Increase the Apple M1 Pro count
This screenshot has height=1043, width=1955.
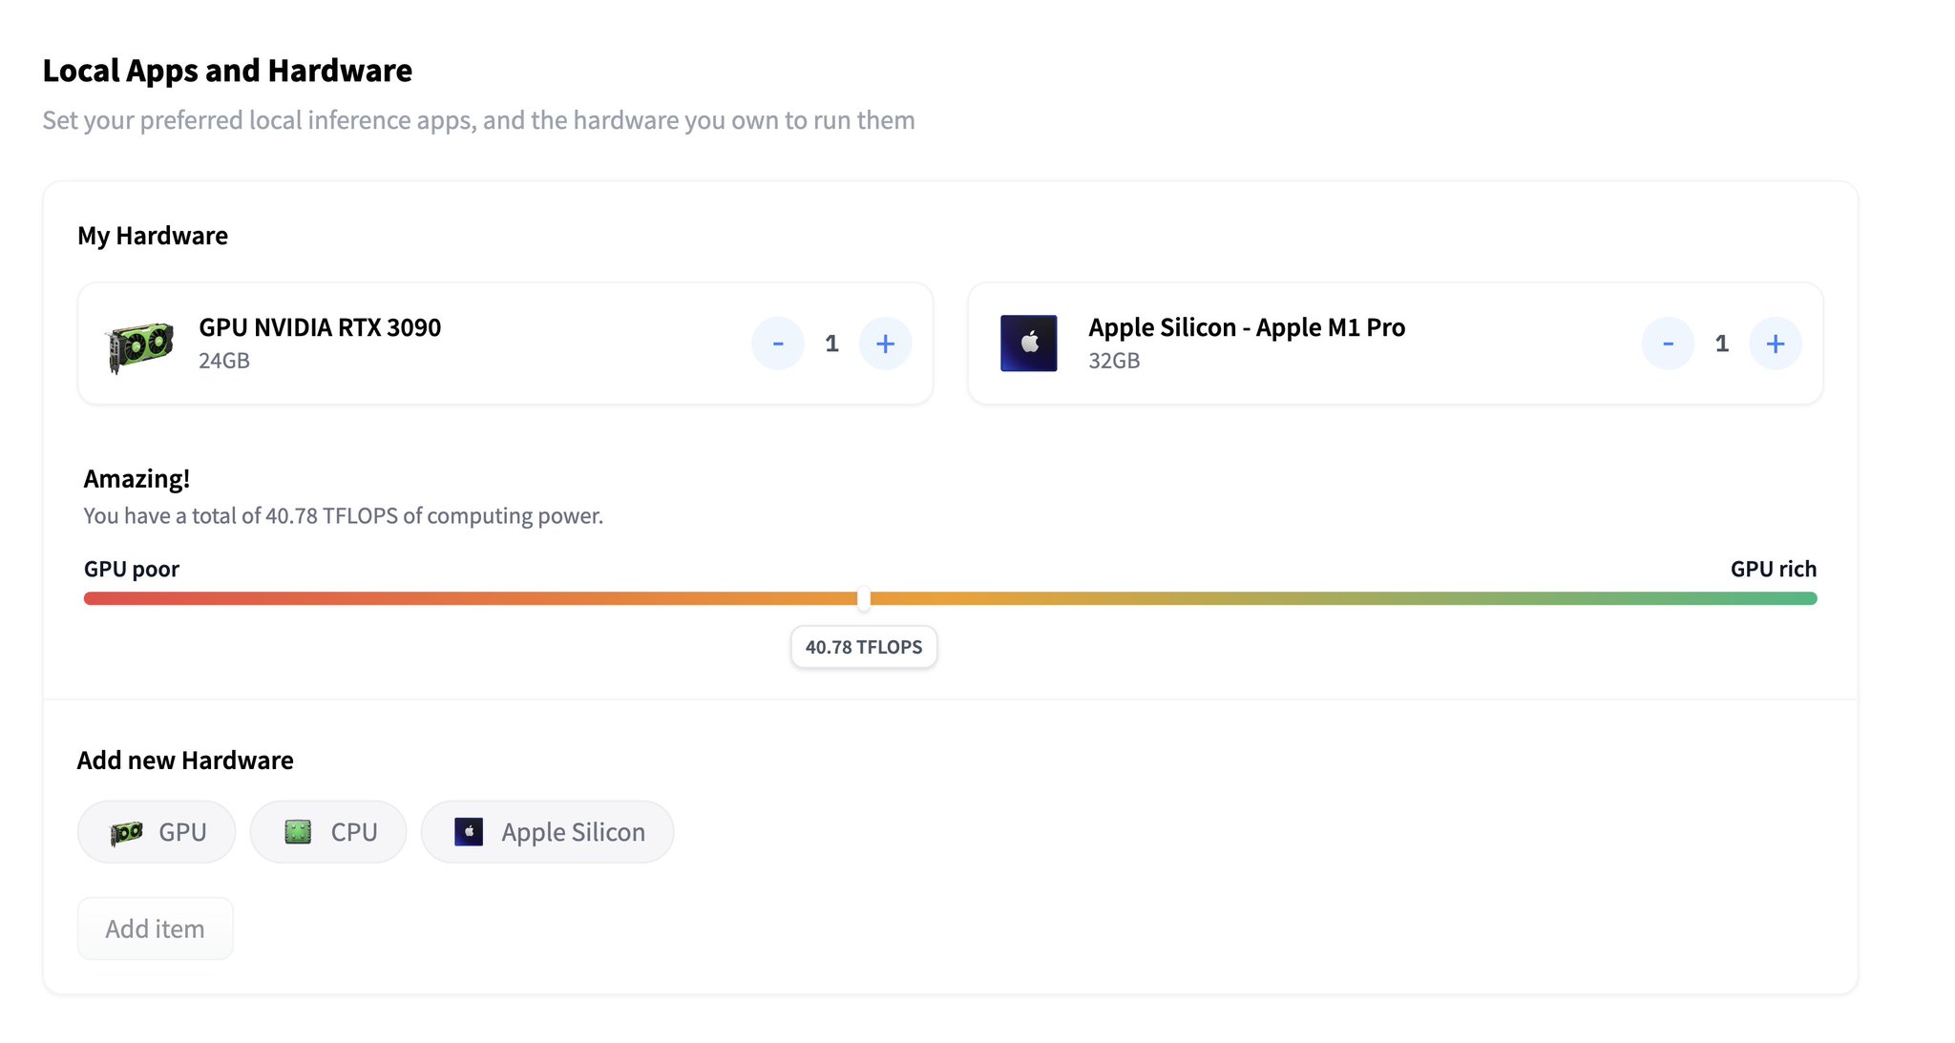tap(1775, 344)
